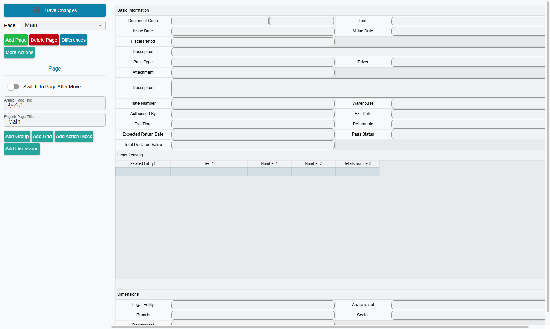Click the vertical scrollbar on the right
Screen dimensions: 550x329
point(548,157)
